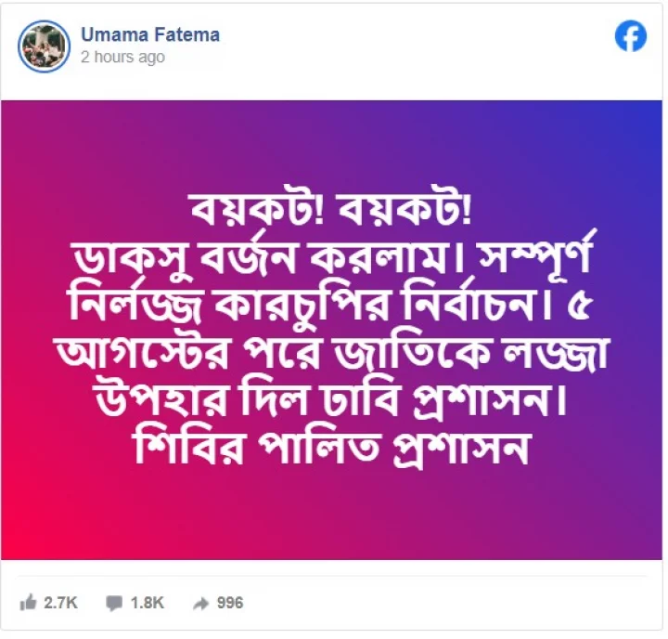The image size is (668, 639).
Task: Click the "আগস্টের পরে জাতিকে লজ্জা" line
Action: click(332, 352)
